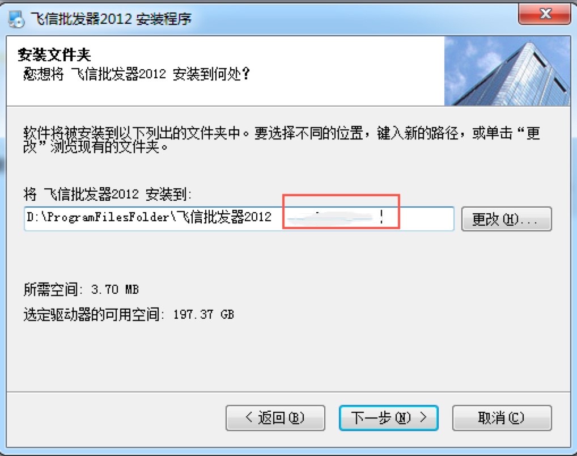Open folder browser with 更改(H)... button

506,219
